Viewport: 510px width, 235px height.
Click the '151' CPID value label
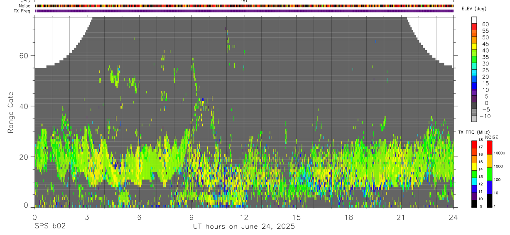244,1
